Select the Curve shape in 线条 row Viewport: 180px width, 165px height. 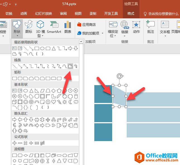[x=65, y=66]
